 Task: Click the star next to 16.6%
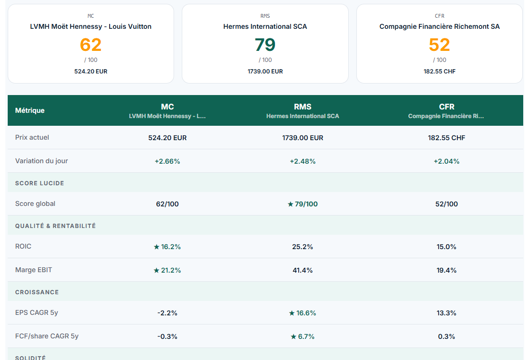pyautogui.click(x=292, y=313)
